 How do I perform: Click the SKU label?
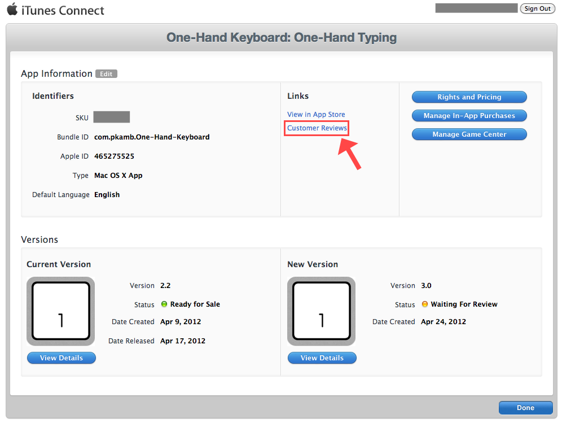pyautogui.click(x=82, y=117)
